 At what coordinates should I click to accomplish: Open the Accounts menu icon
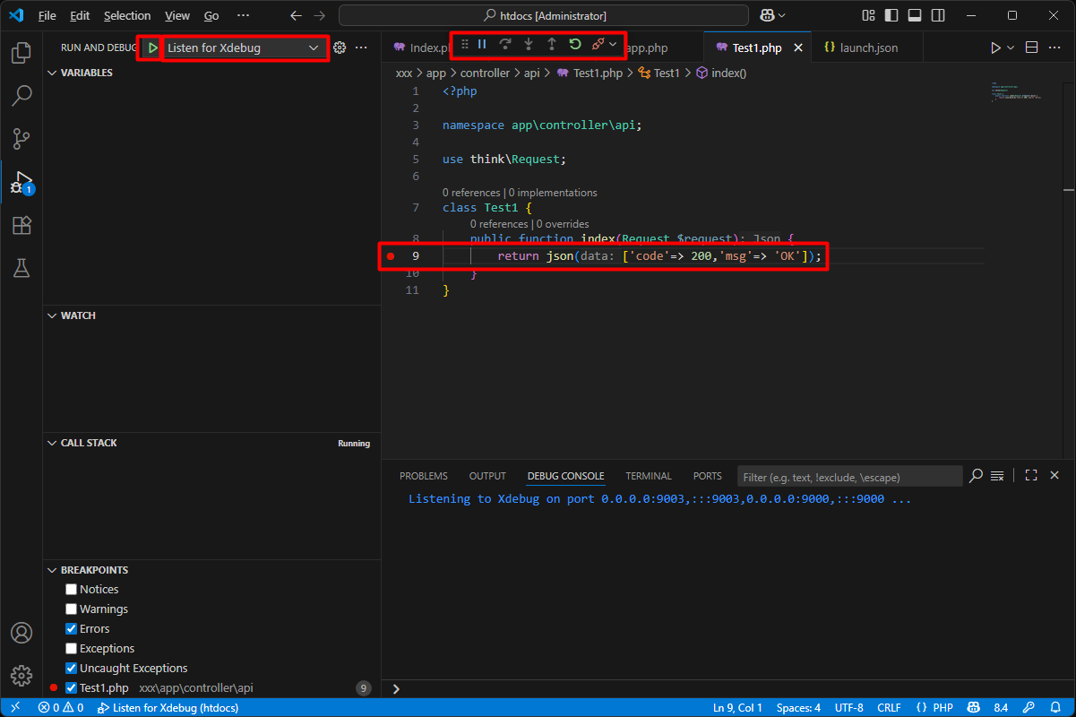point(22,633)
